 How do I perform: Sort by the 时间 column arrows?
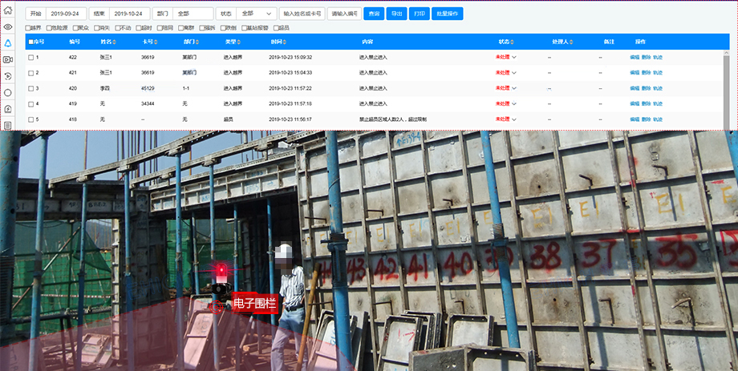coord(285,42)
